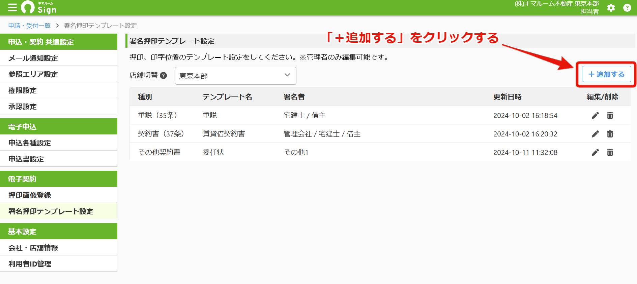
Task: Click the 電子契約 section header
Action: pos(59,179)
